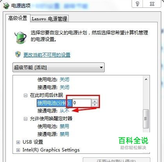Image resolution: width=164 pixels, height=162 pixels.
Task: Click the scrollbar up arrow
Action: point(146,79)
